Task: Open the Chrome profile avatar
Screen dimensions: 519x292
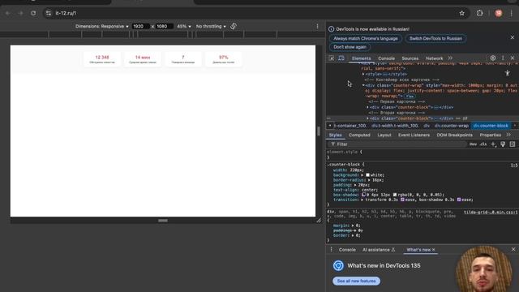Action: coord(499,13)
